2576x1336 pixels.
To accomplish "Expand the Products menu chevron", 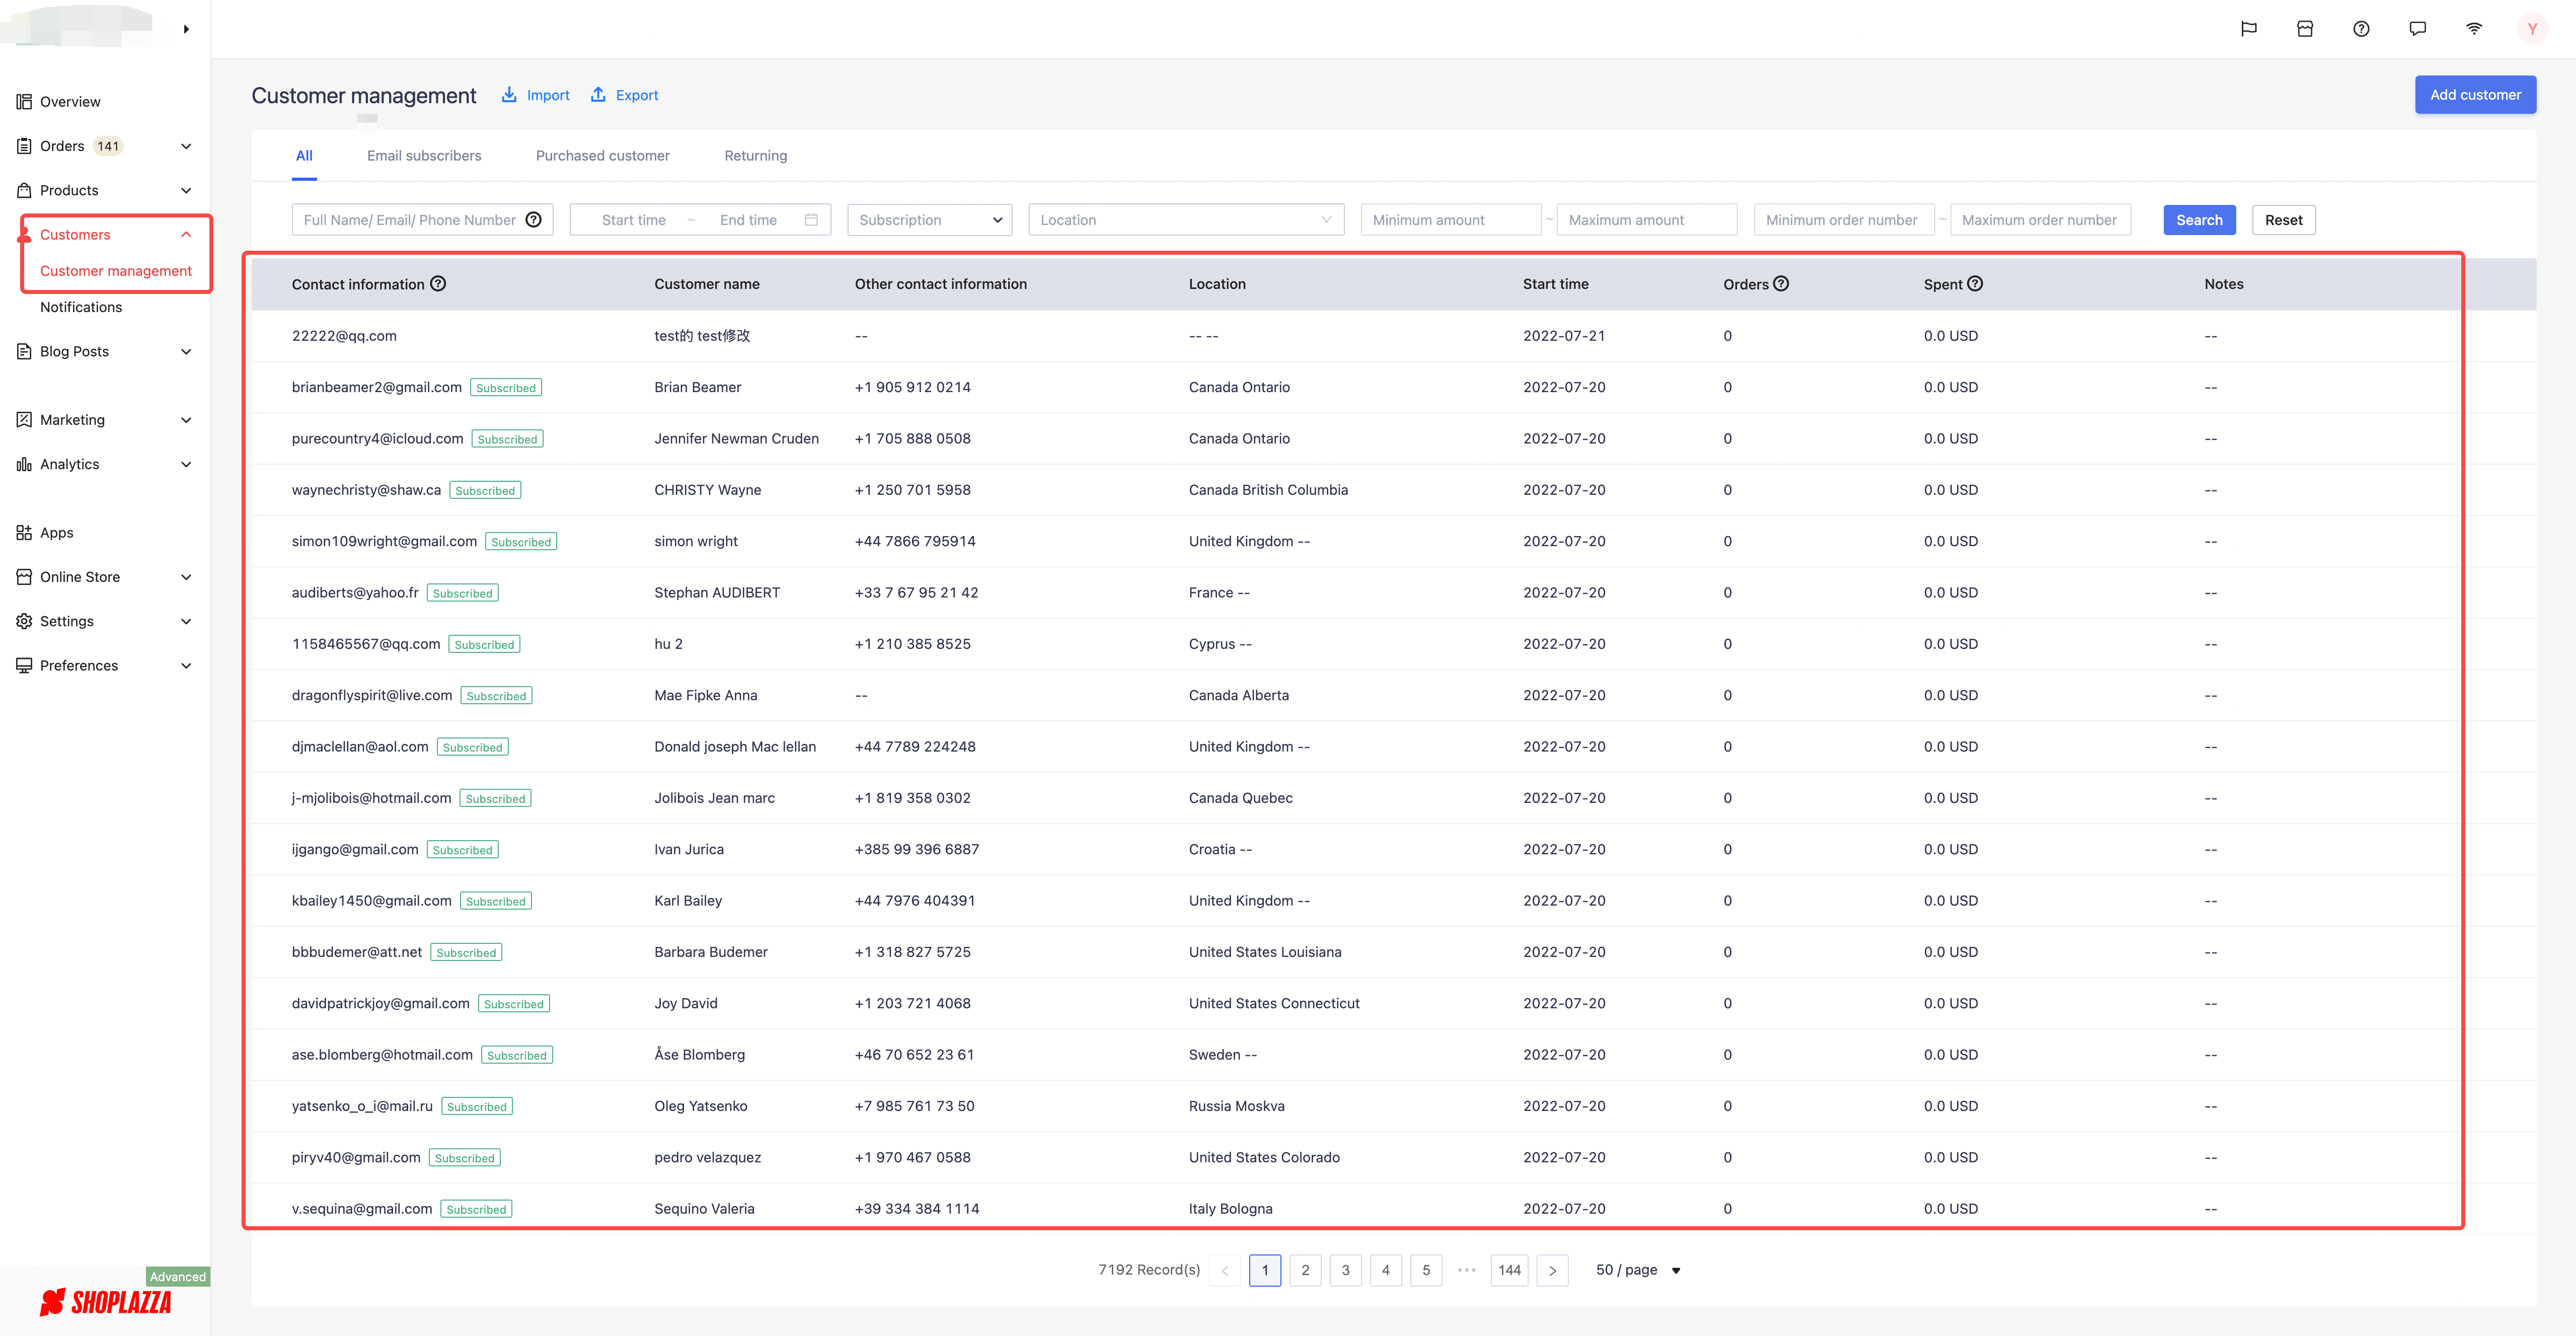I will 186,190.
